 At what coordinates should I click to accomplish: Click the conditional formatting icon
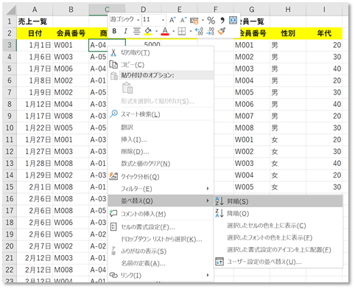pos(194,21)
